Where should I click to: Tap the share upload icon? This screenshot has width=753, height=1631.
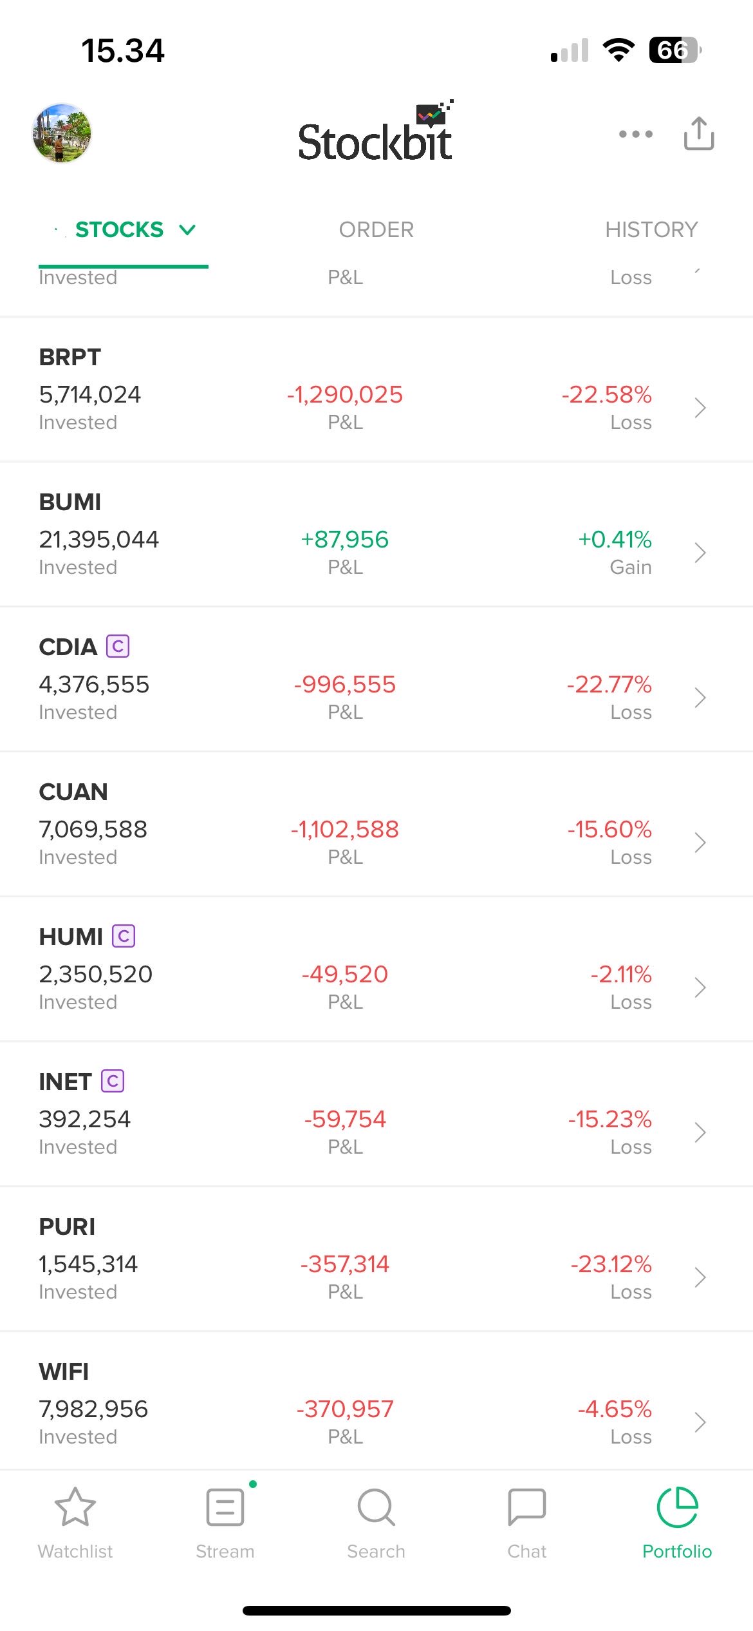(x=699, y=133)
